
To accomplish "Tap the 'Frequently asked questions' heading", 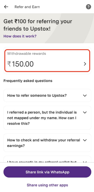I will pos(28,81).
